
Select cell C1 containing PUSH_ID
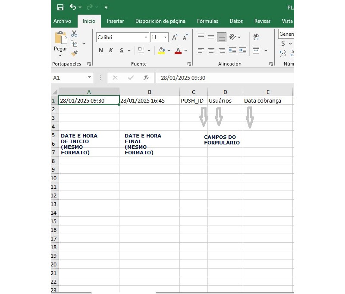tap(194, 100)
